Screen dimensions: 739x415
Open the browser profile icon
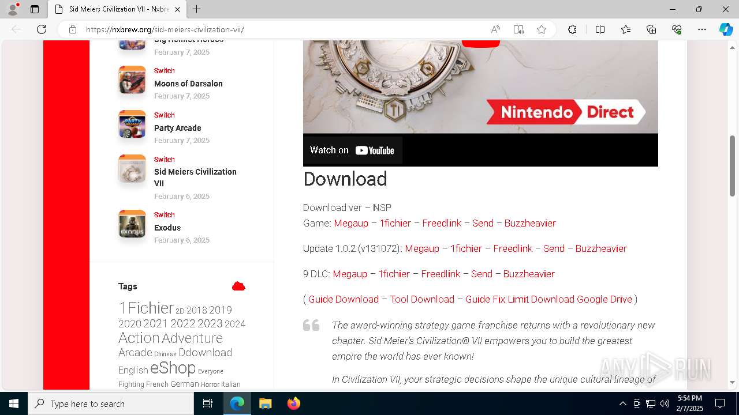coord(12,9)
